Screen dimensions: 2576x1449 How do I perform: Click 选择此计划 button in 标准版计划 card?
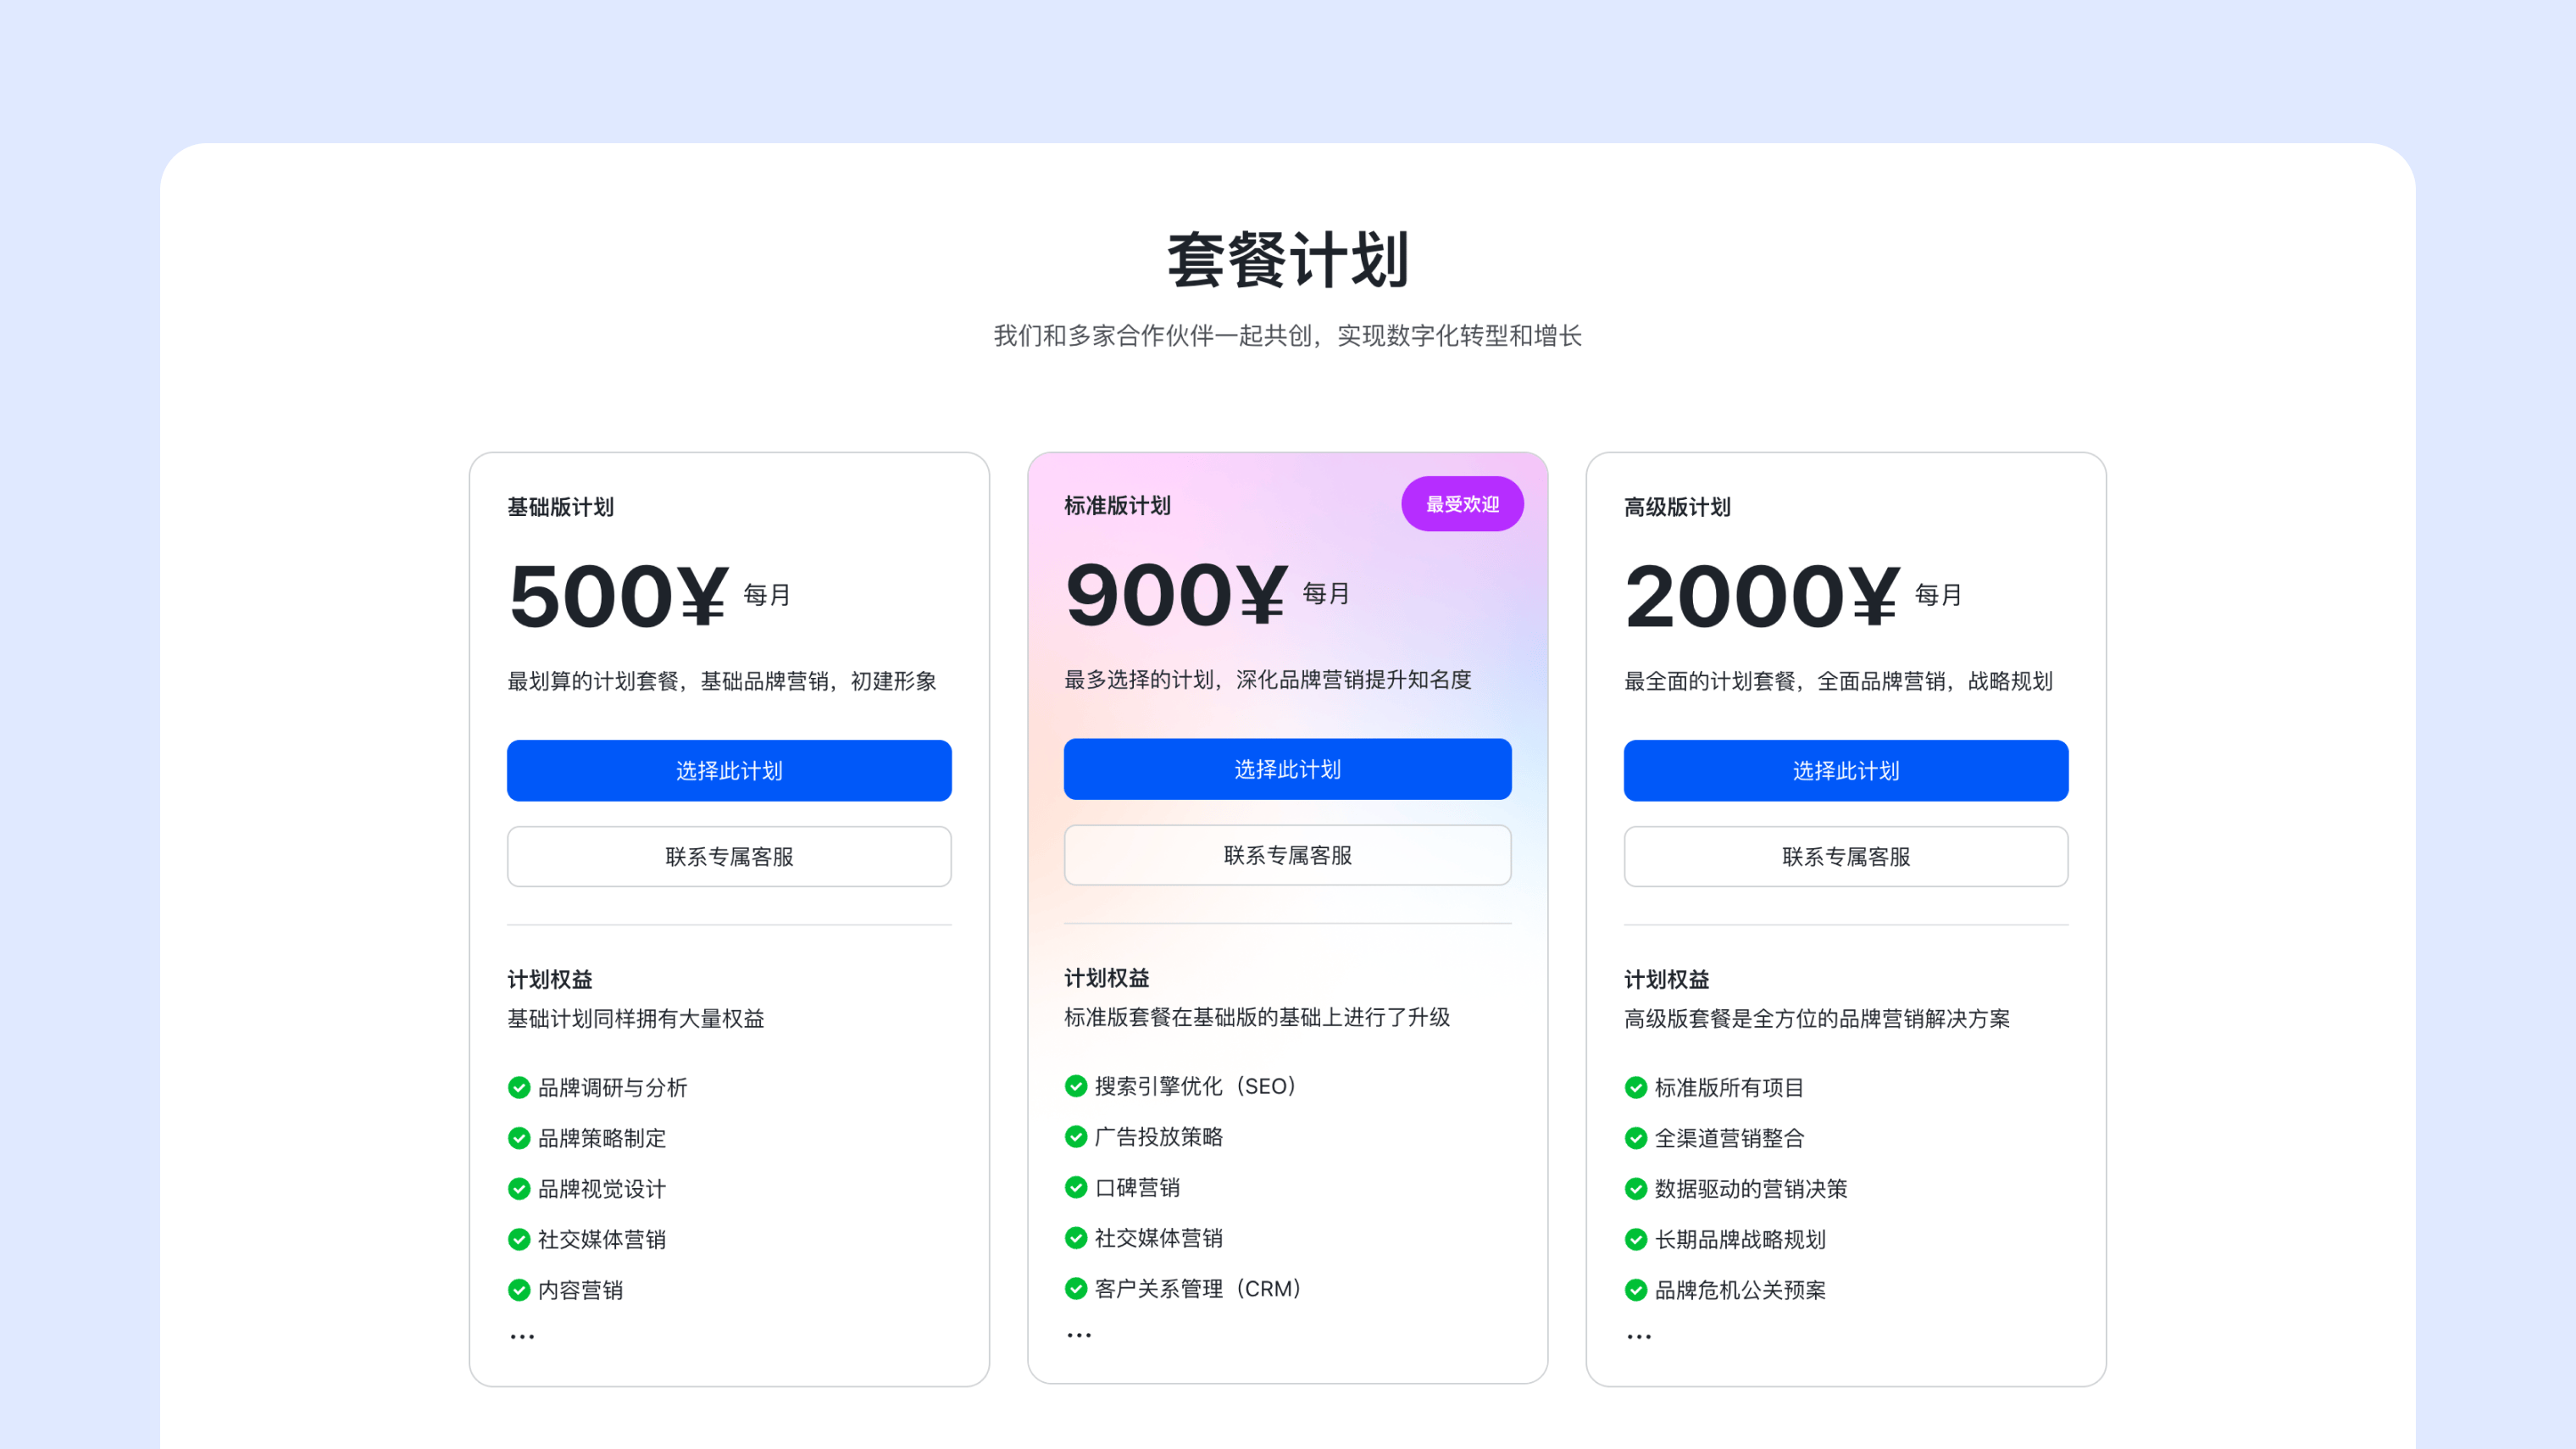coord(1287,768)
